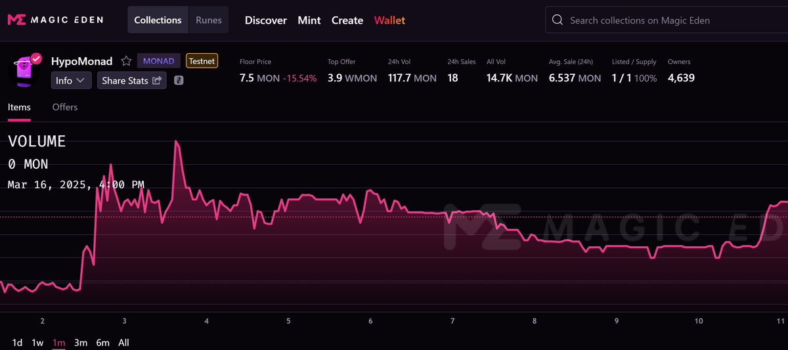Click the MONAD chain badge
The width and height of the screenshot is (788, 350).
pyautogui.click(x=158, y=61)
